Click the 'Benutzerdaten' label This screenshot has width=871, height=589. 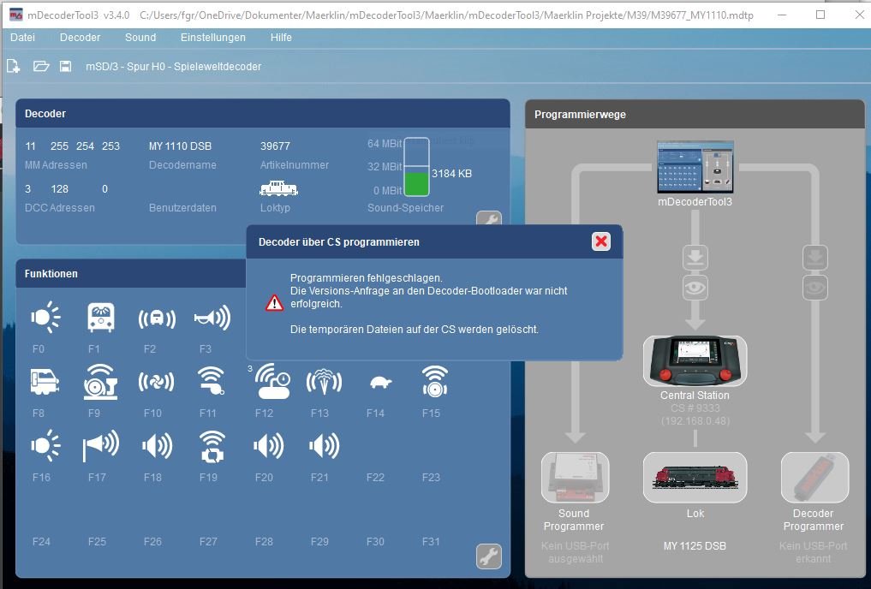coord(182,208)
